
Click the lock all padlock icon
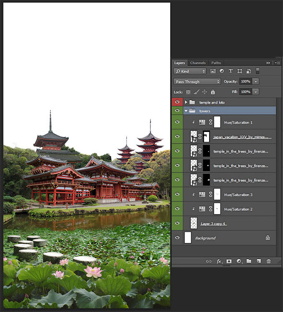pos(213,92)
